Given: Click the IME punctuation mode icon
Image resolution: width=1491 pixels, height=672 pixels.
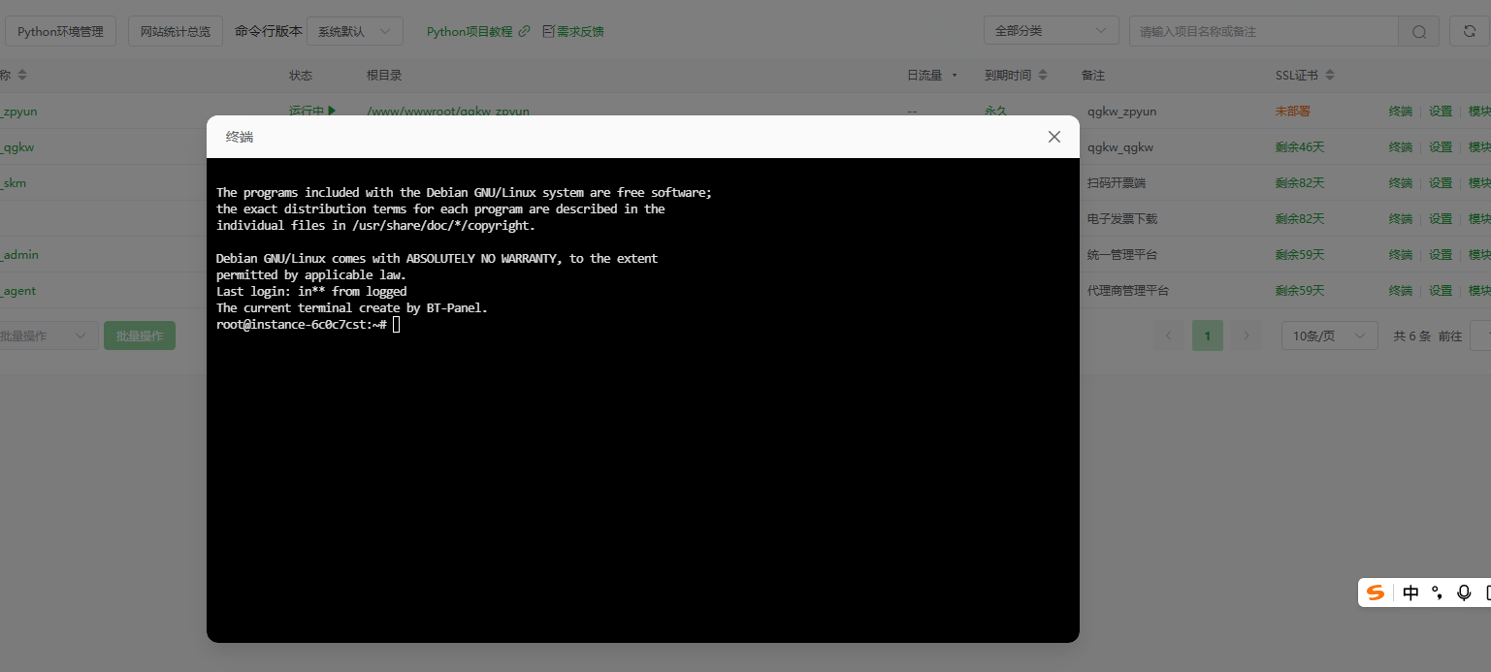Looking at the screenshot, I should (x=1437, y=592).
